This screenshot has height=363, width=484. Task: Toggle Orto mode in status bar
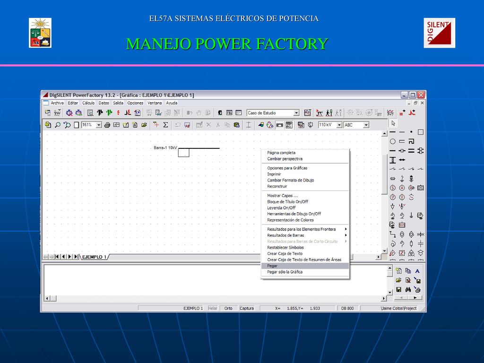[228, 308]
